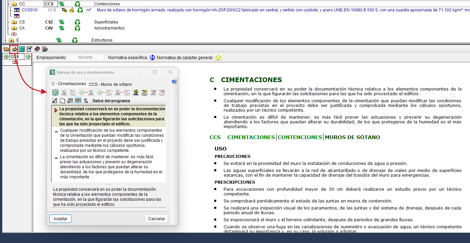Switch to the 'C - Cimentaciones' tab
Image resolution: width=470 pixels, height=243 pixels.
(69, 84)
